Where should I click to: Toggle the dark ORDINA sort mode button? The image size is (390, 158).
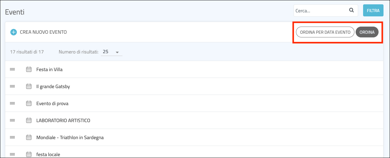coord(367,32)
